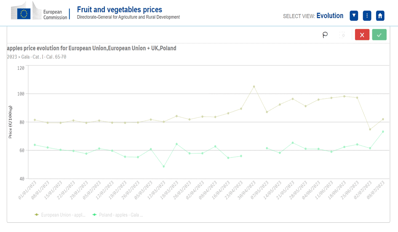
Task: Toggle European Union apples legend series
Action: [60, 215]
